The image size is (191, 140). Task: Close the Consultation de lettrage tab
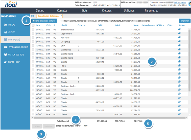point(61,16)
